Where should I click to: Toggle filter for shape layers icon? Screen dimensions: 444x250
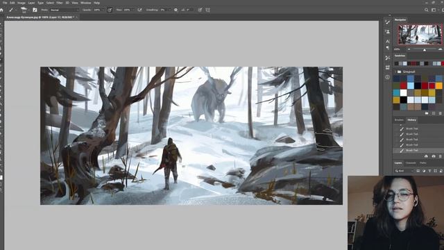435,171
